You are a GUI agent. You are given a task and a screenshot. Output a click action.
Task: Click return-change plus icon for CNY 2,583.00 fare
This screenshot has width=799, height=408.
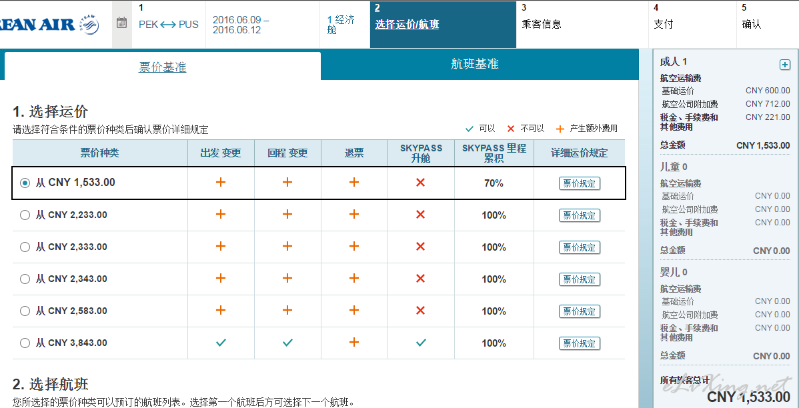click(287, 310)
